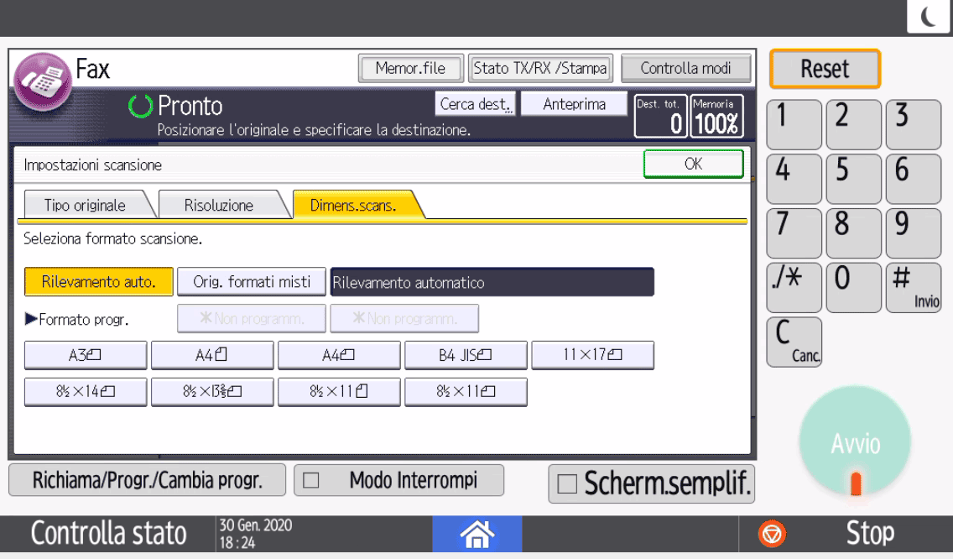Choose A4 landscape scan size
The image size is (953, 559).
339,355
